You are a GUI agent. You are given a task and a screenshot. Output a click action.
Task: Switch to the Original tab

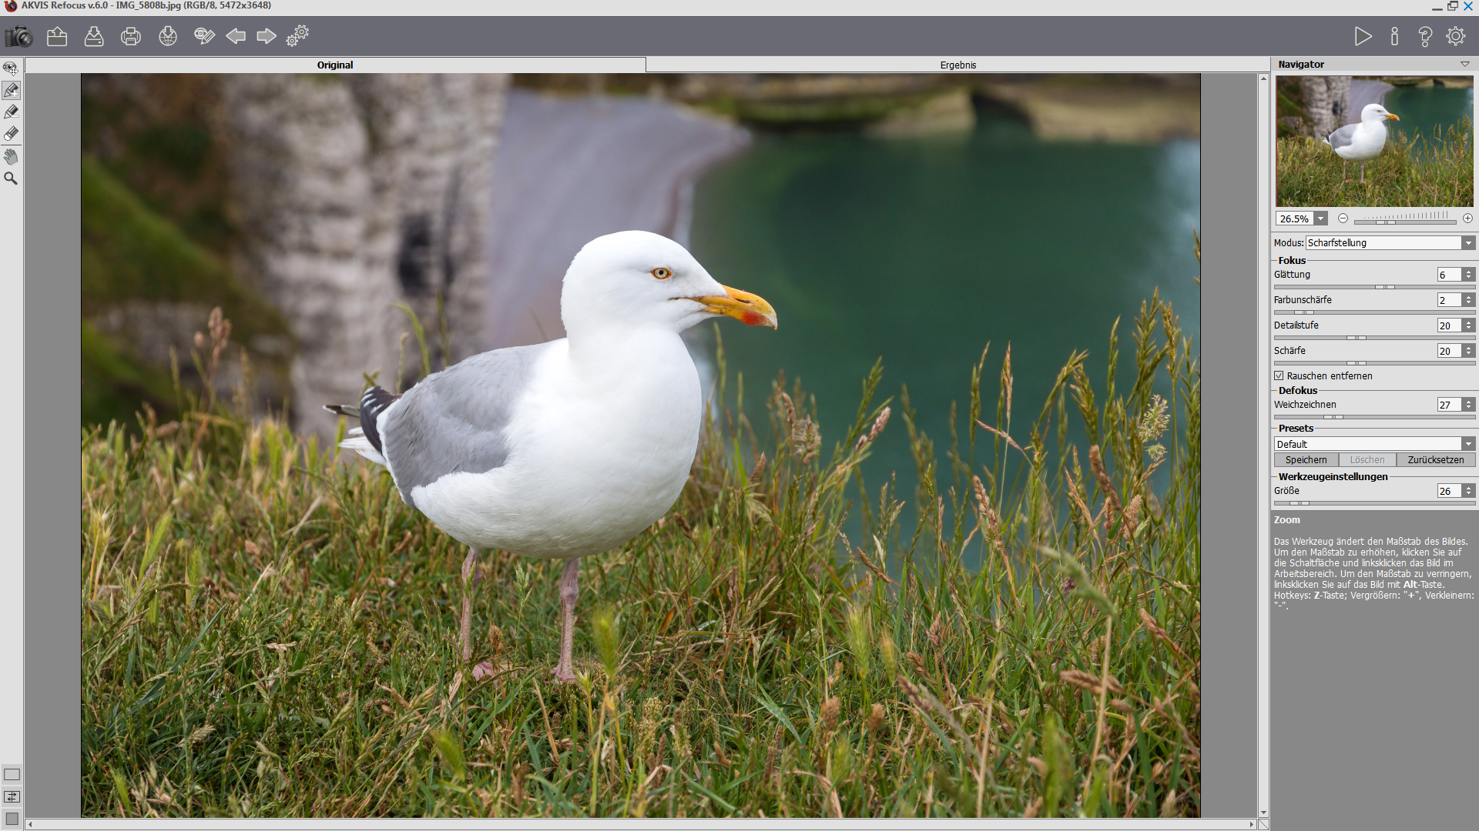[x=335, y=65]
